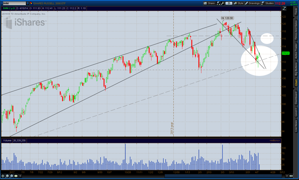Click the symbol entry field showing IWM
299x180 pixels.
[x=14, y=3]
